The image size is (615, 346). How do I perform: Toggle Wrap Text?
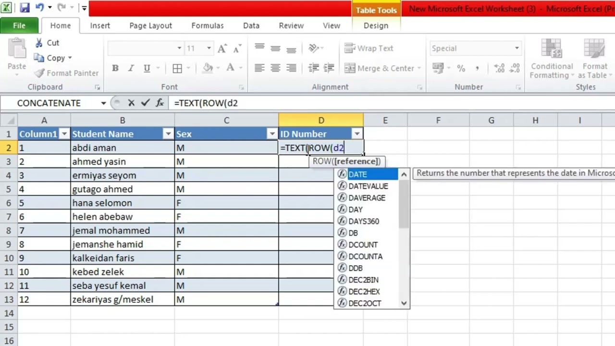click(369, 48)
